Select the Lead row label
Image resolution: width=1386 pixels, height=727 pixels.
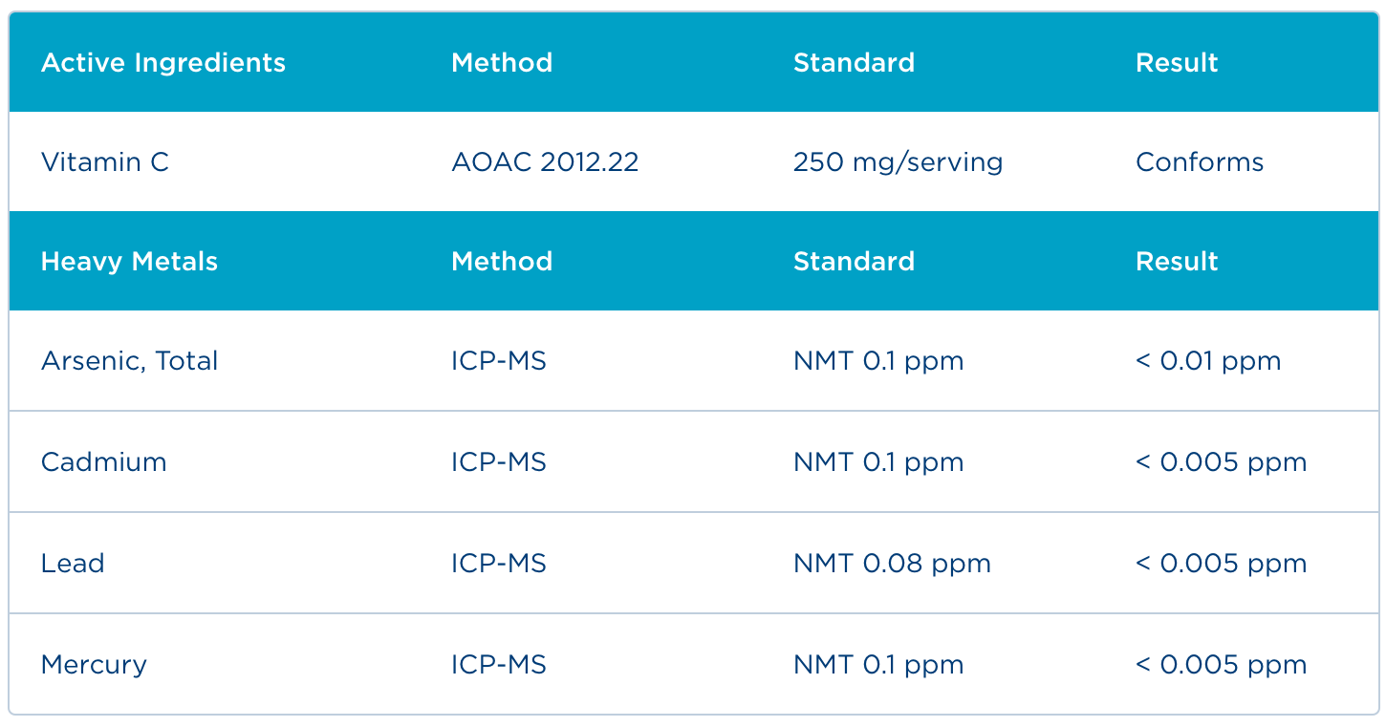click(73, 564)
